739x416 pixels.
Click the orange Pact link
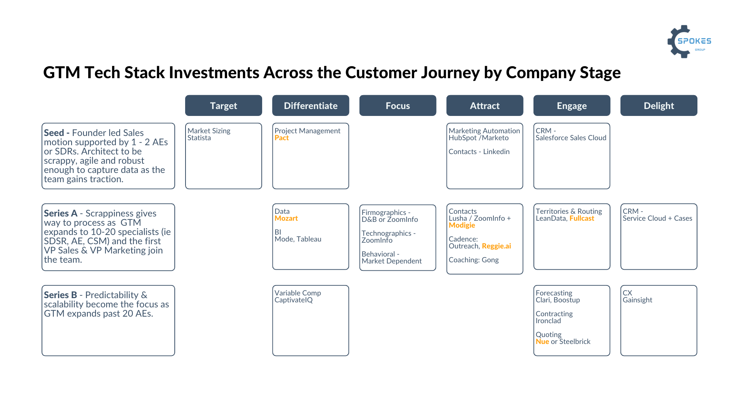(x=281, y=138)
